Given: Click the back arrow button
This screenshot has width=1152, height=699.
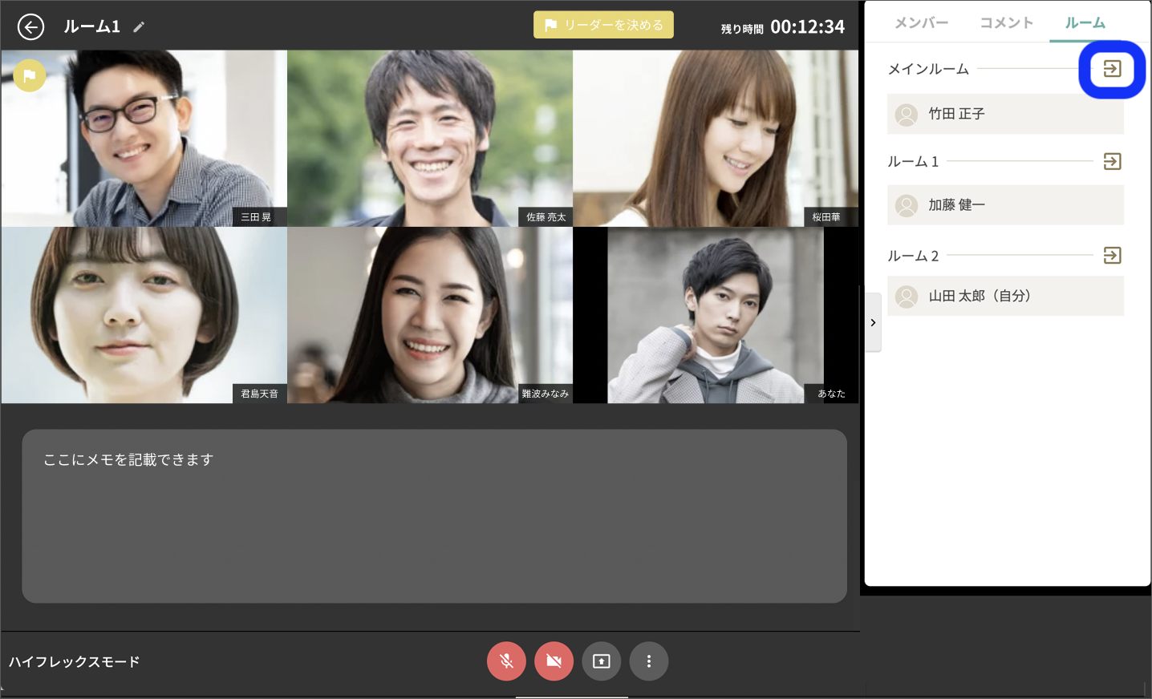Looking at the screenshot, I should tap(30, 27).
